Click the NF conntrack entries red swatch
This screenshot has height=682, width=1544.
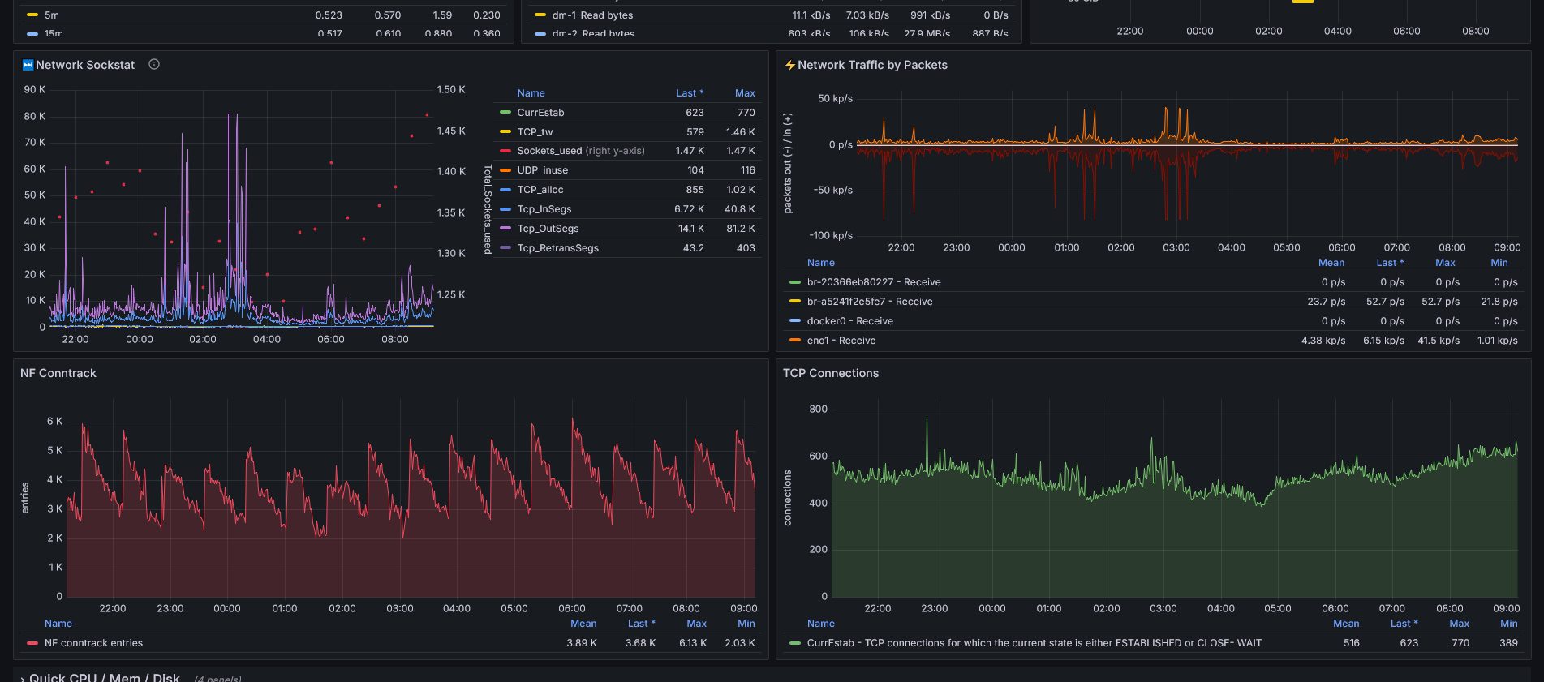point(32,643)
